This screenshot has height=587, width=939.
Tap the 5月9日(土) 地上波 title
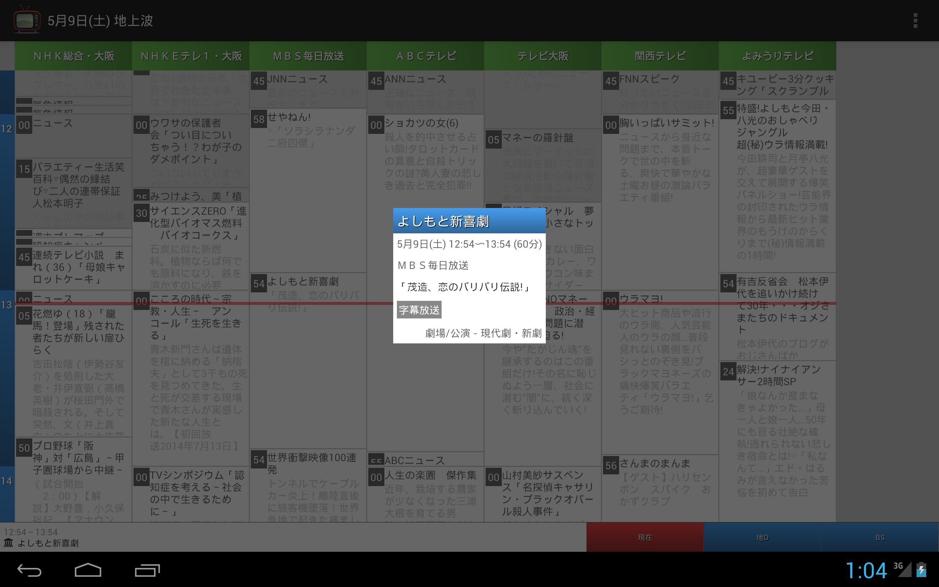click(x=100, y=21)
